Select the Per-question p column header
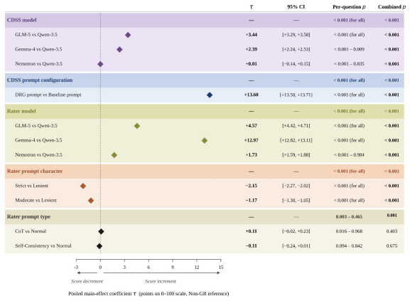Image resolution: width=410 pixels, height=301 pixels. pyautogui.click(x=349, y=7)
